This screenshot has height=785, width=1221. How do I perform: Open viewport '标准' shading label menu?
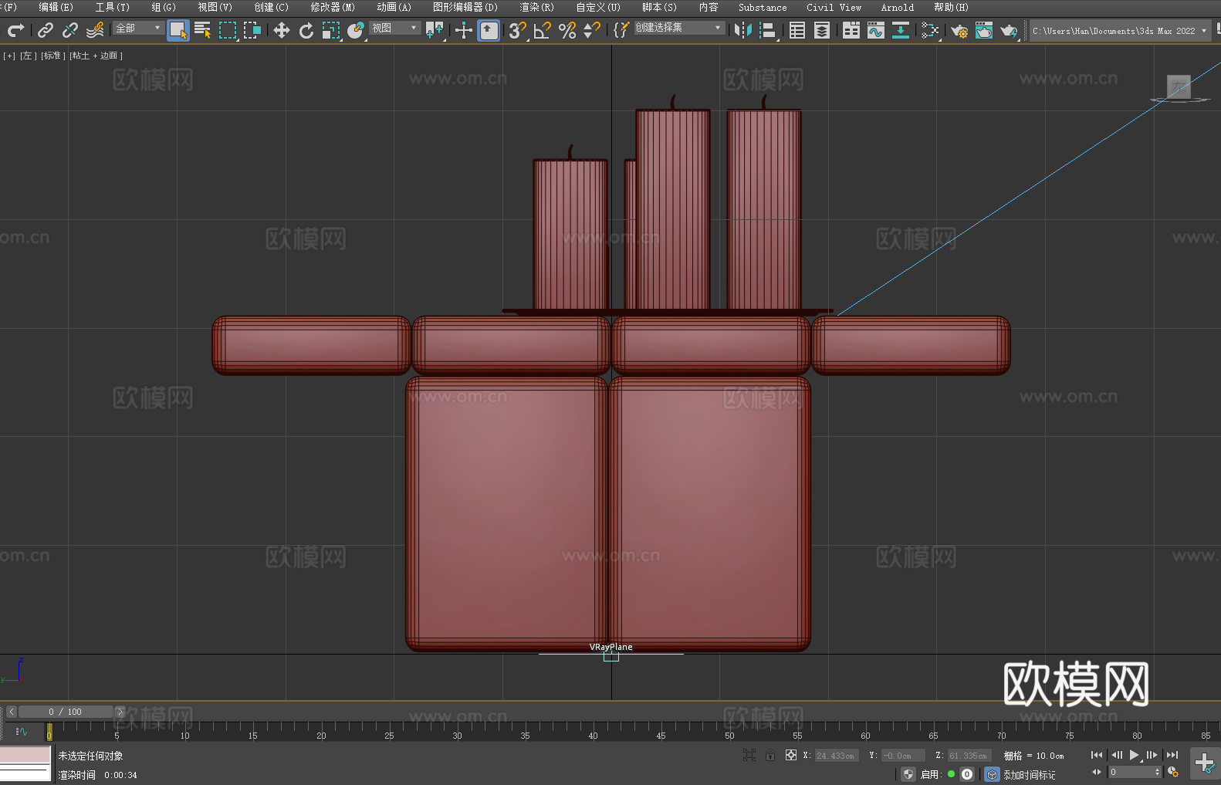tap(52, 56)
